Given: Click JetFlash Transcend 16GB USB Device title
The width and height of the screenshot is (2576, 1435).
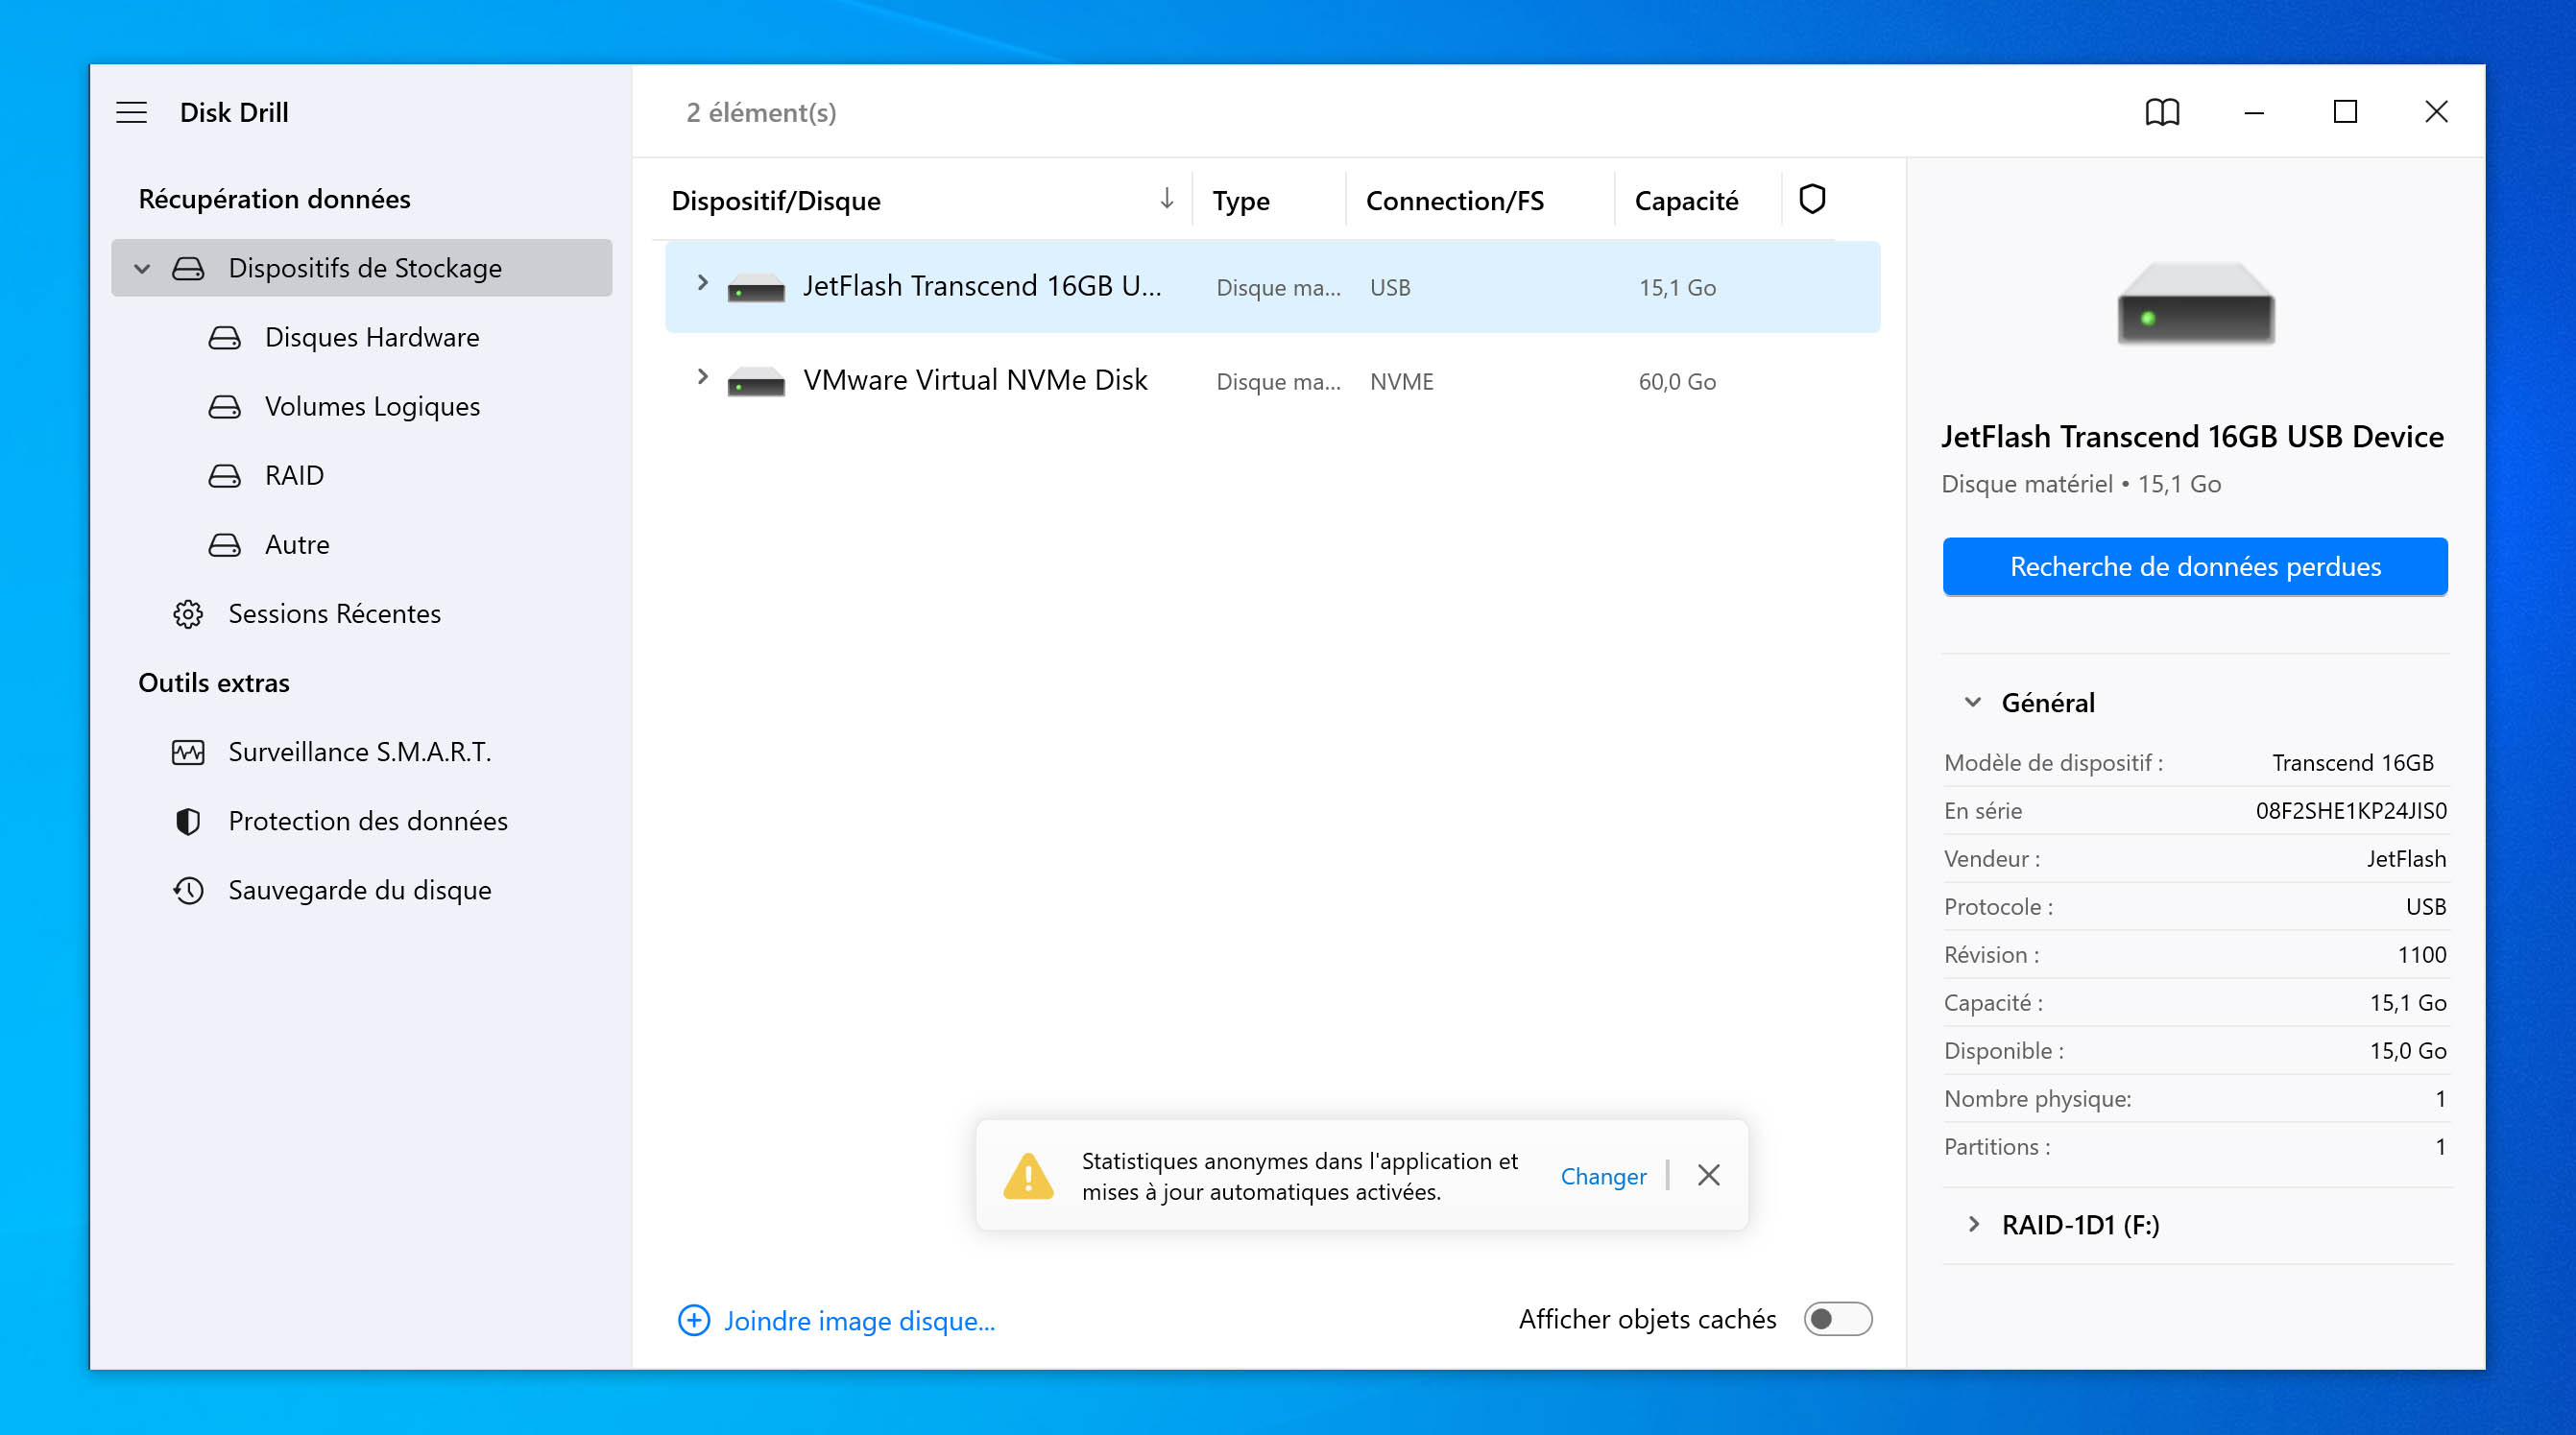Looking at the screenshot, I should tap(2192, 436).
